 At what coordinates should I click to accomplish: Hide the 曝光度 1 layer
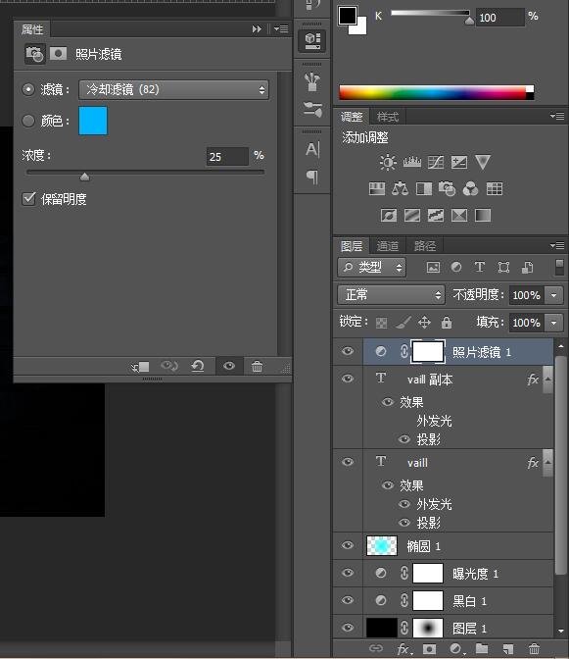(348, 573)
